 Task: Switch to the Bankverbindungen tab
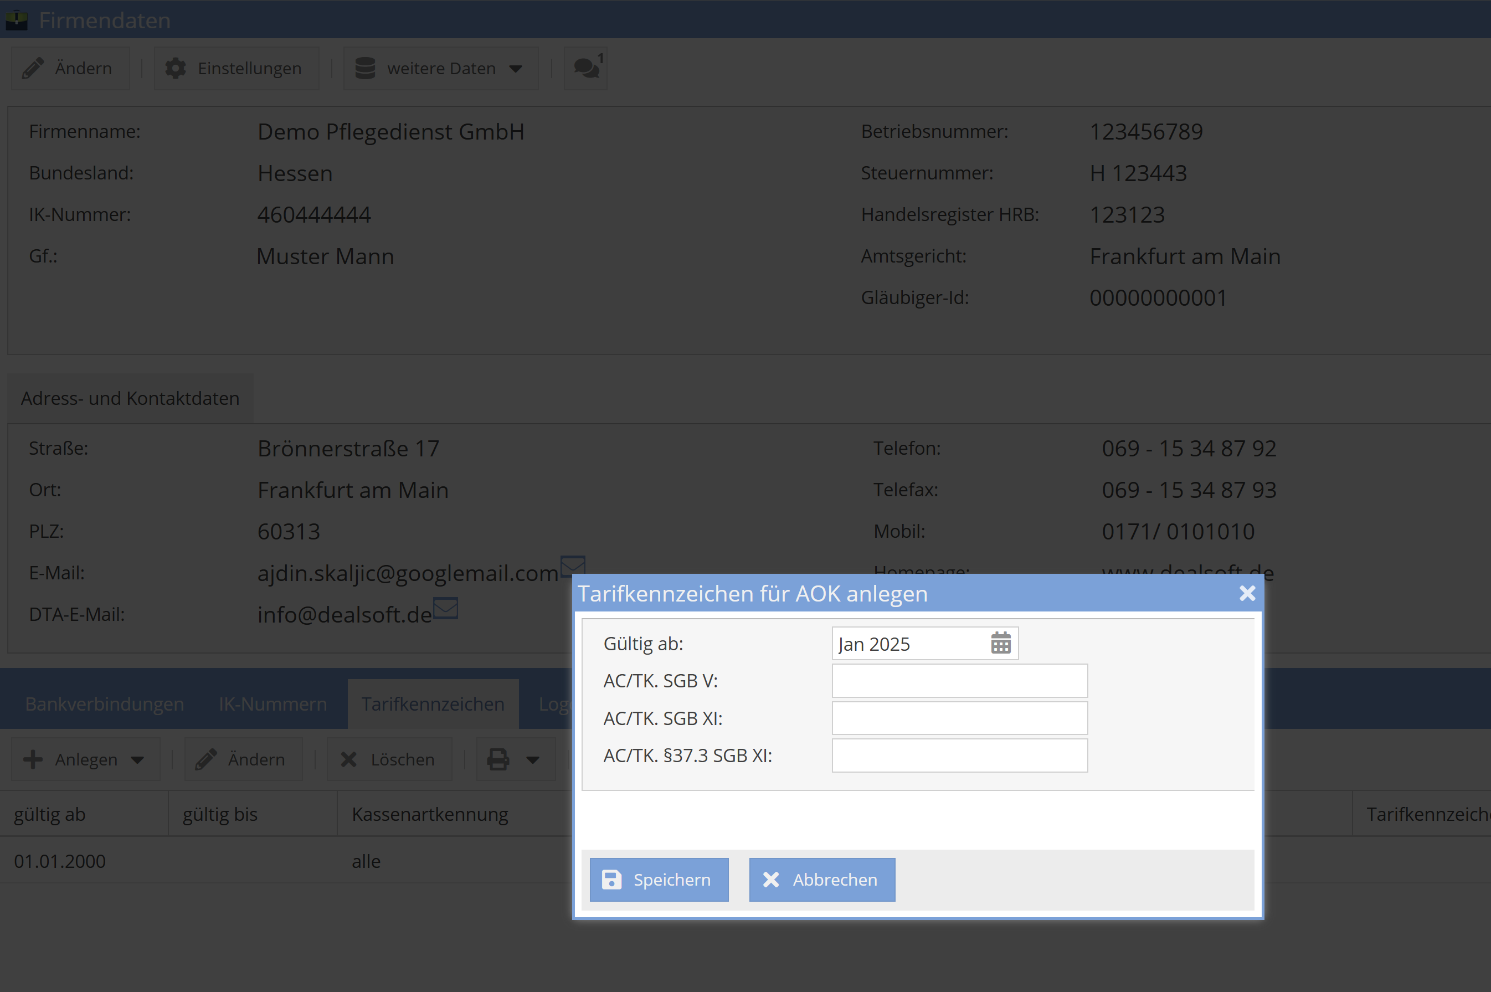(x=104, y=704)
